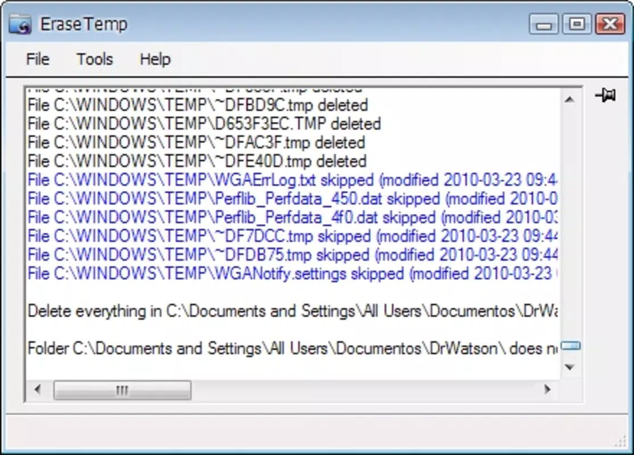Minimize the EraseTemp window
Image resolution: width=634 pixels, height=455 pixels.
(544, 24)
